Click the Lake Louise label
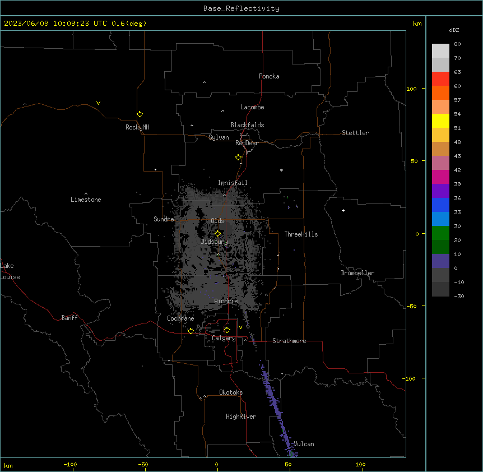Screen dimensions: 483x472 click(x=10, y=271)
